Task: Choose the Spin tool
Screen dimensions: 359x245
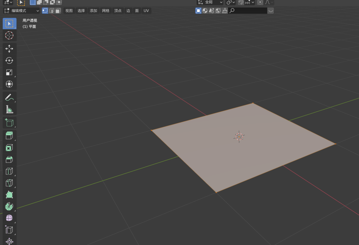Action: (x=9, y=206)
